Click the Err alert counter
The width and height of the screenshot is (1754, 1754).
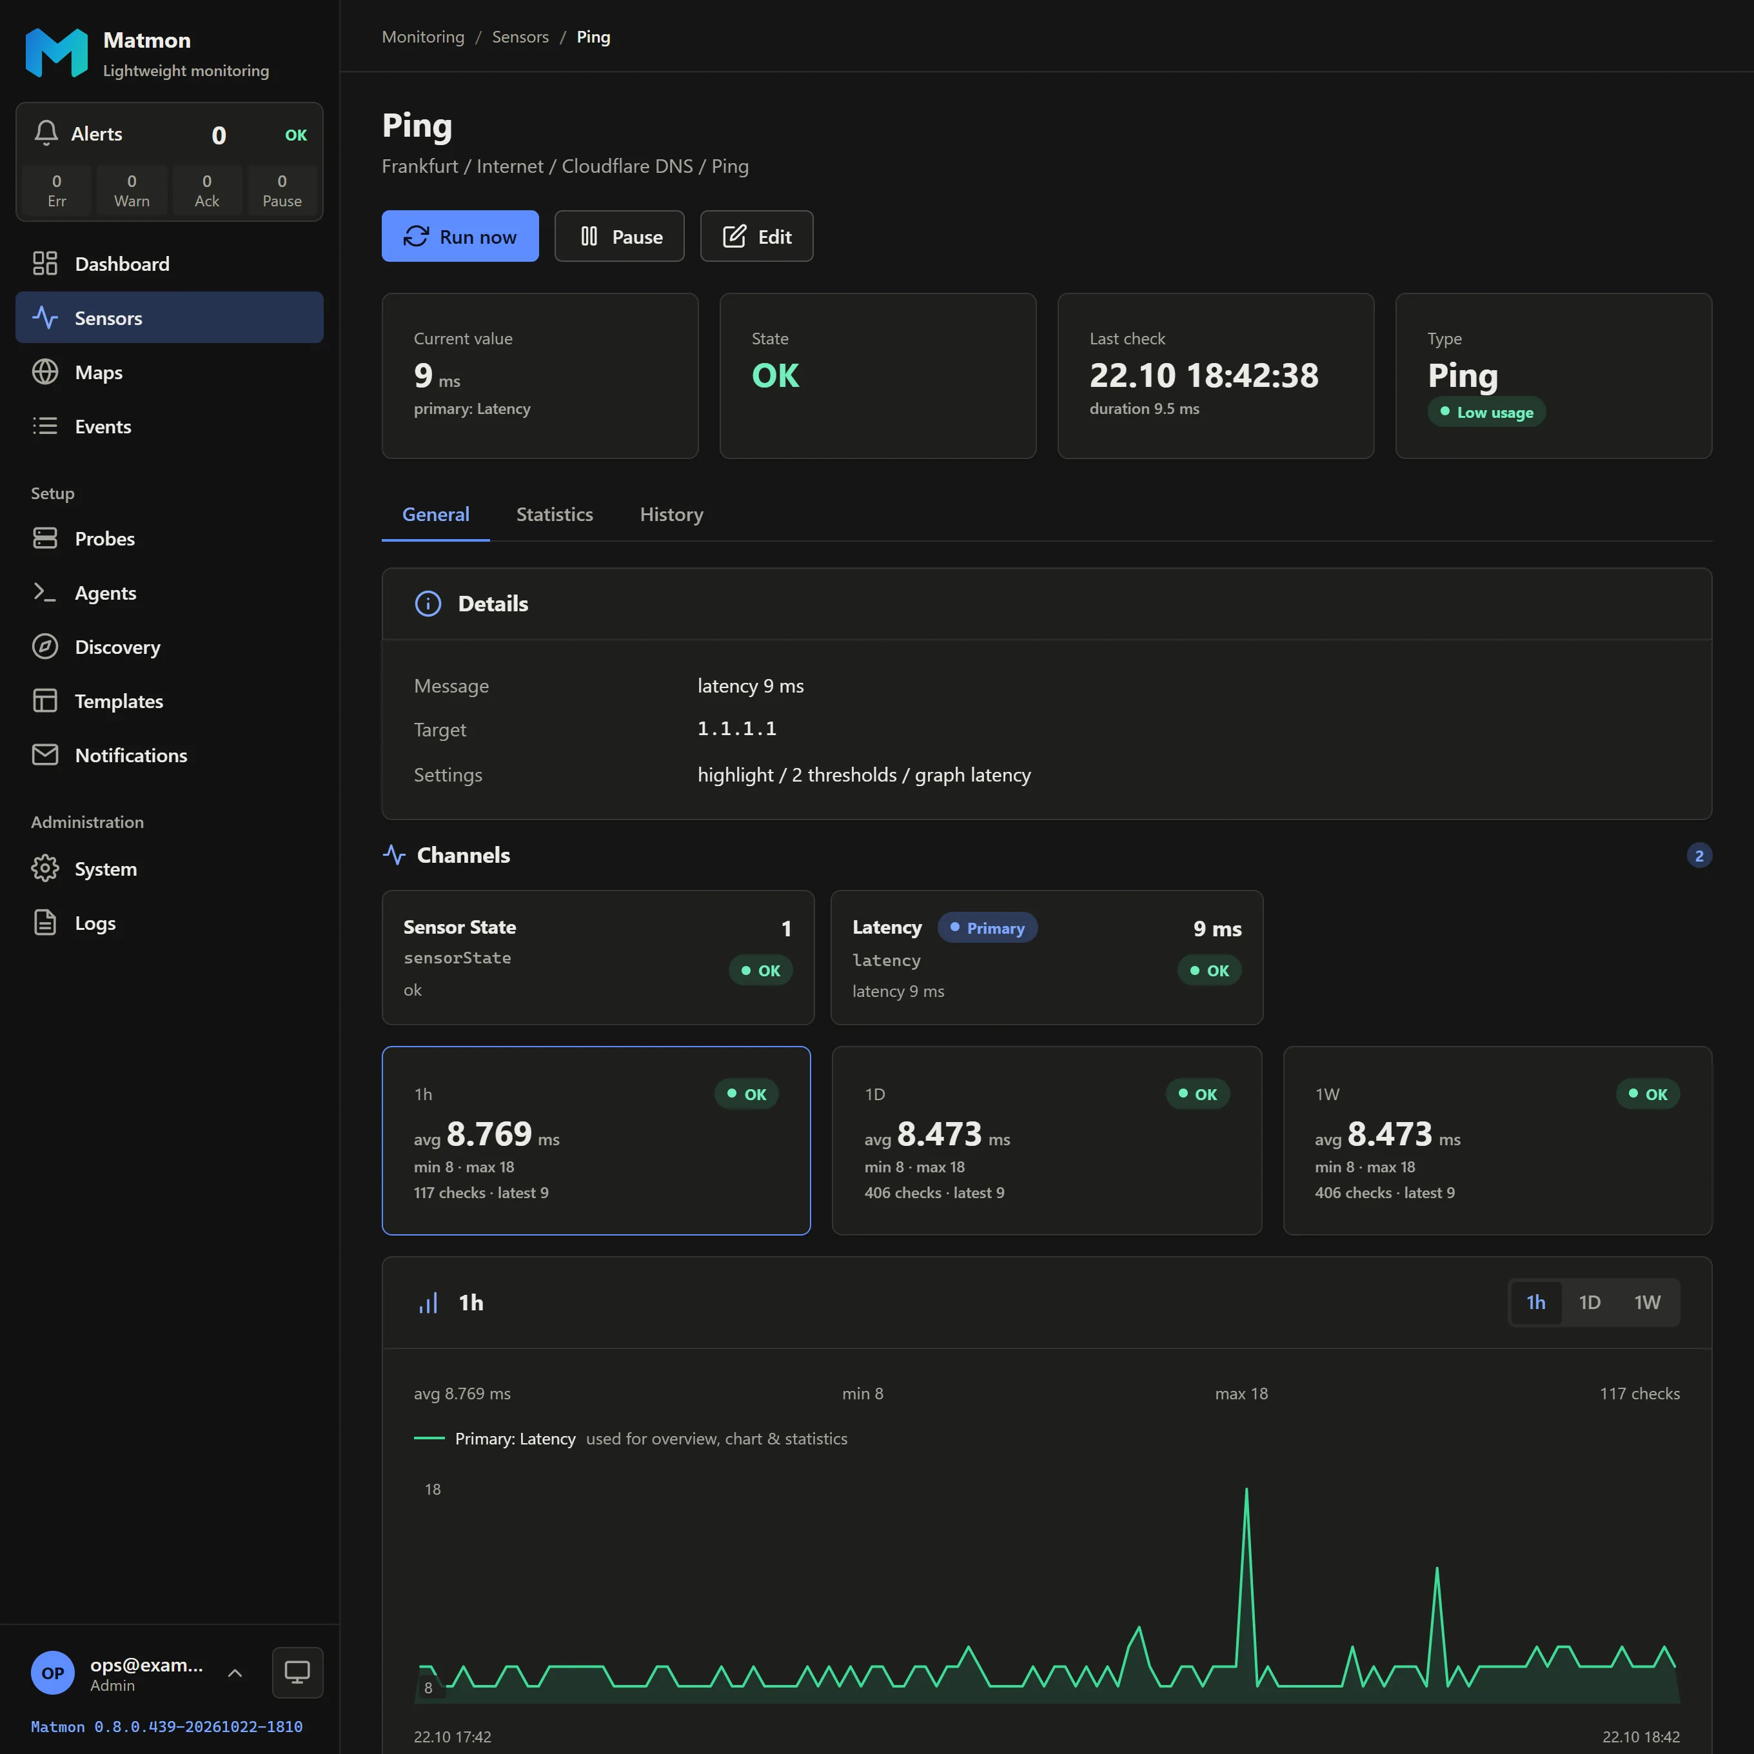pyautogui.click(x=56, y=191)
